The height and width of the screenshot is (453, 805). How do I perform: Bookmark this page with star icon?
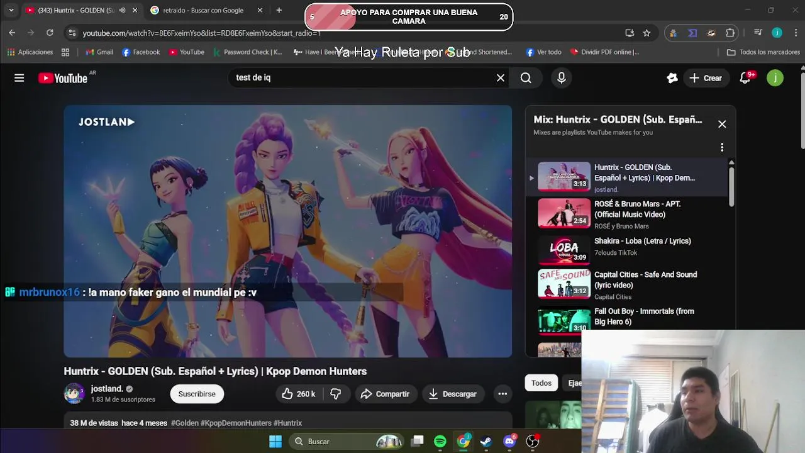tap(647, 33)
